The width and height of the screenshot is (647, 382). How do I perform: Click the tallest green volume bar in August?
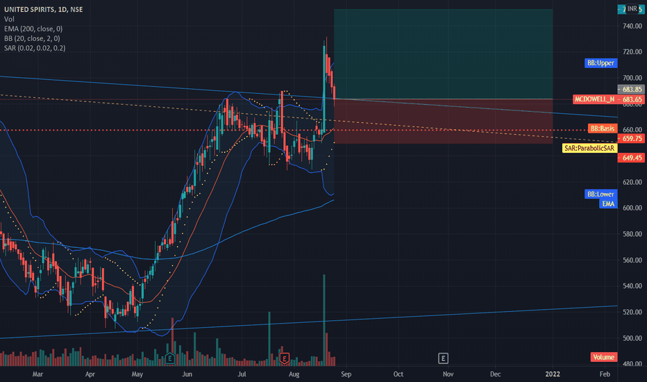point(324,320)
